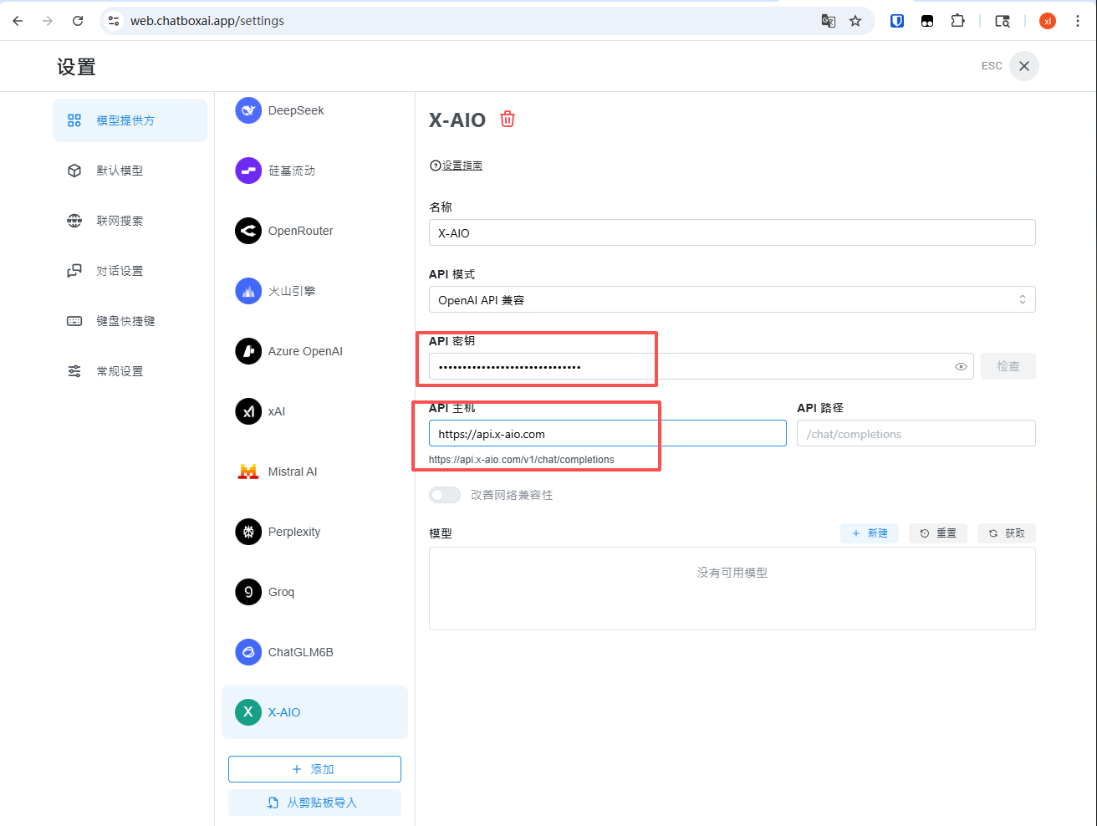Open the Bitwarden extension icon
1097x826 pixels.
click(x=897, y=21)
